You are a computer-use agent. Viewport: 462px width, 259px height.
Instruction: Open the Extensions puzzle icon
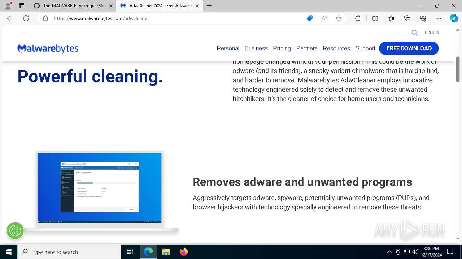tap(358, 18)
